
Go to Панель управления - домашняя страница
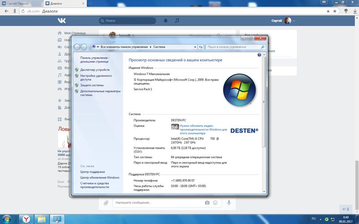(x=95, y=60)
